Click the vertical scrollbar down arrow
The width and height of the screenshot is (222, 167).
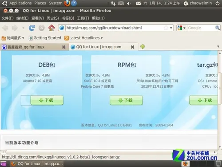(220, 147)
